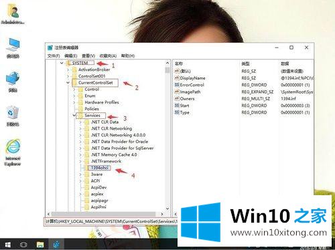Select the acpipagr key
The height and width of the screenshot is (250, 335).
click(99, 201)
